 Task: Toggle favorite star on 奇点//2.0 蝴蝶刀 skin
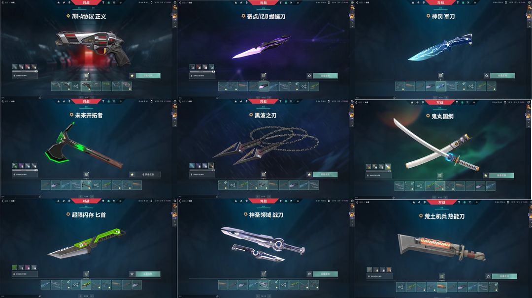coord(309,76)
